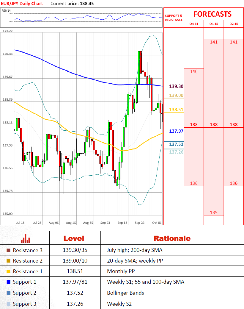The height and width of the screenshot is (309, 244).
Task: Click the Q4 14 forecast high value 140
Action: [x=194, y=71]
